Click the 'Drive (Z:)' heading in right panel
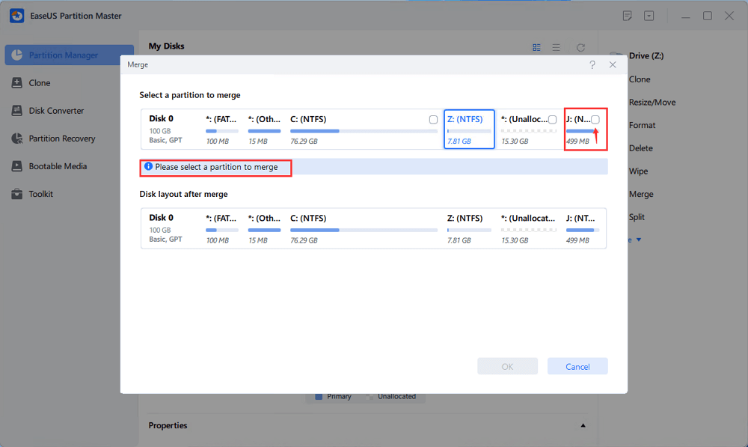748x447 pixels. tap(646, 56)
